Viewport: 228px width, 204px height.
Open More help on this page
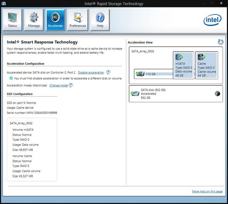207,191
